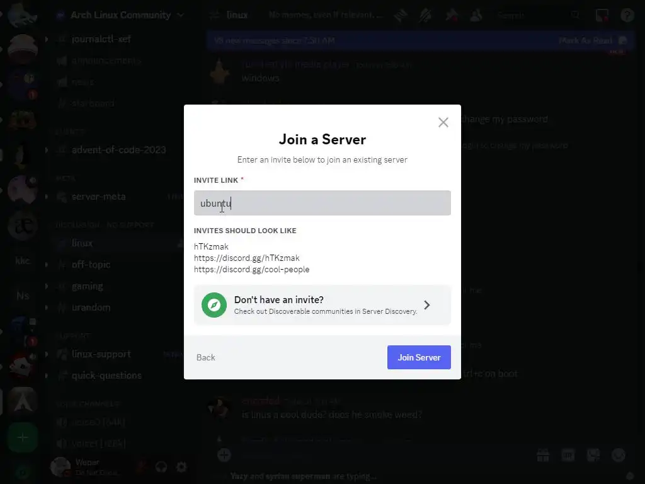
Task: Click the example invite code hTKzmak
Action: click(211, 246)
